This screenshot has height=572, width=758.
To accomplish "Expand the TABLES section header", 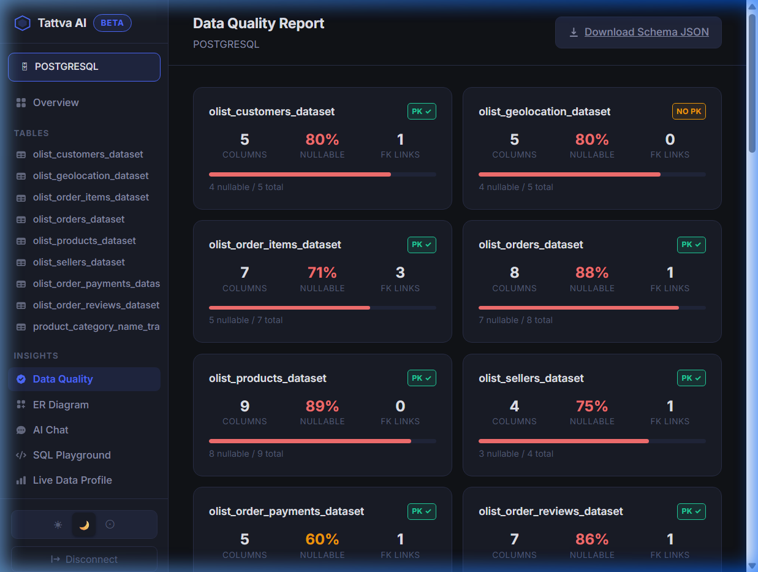I will click(31, 133).
